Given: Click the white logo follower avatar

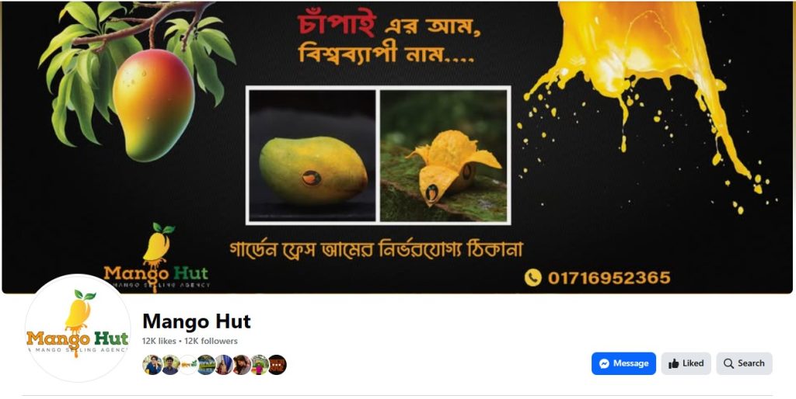Looking at the screenshot, I should (188, 365).
